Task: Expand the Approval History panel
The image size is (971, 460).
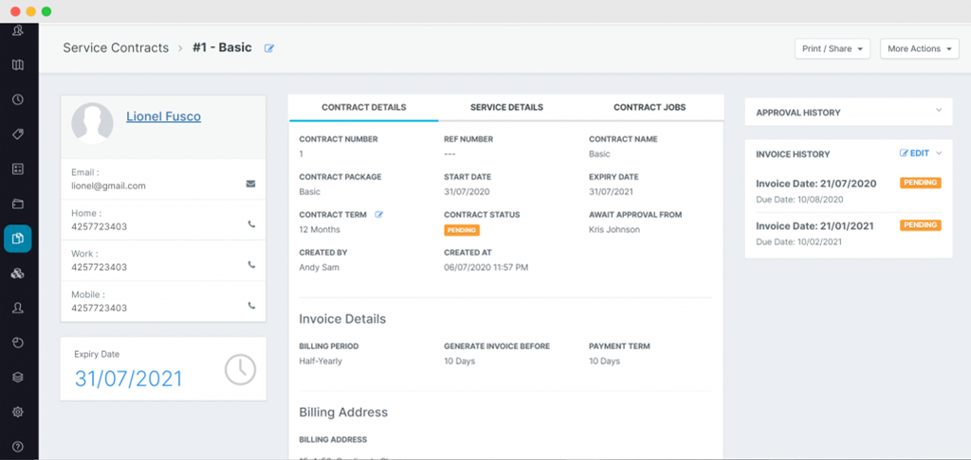Action: pyautogui.click(x=939, y=112)
